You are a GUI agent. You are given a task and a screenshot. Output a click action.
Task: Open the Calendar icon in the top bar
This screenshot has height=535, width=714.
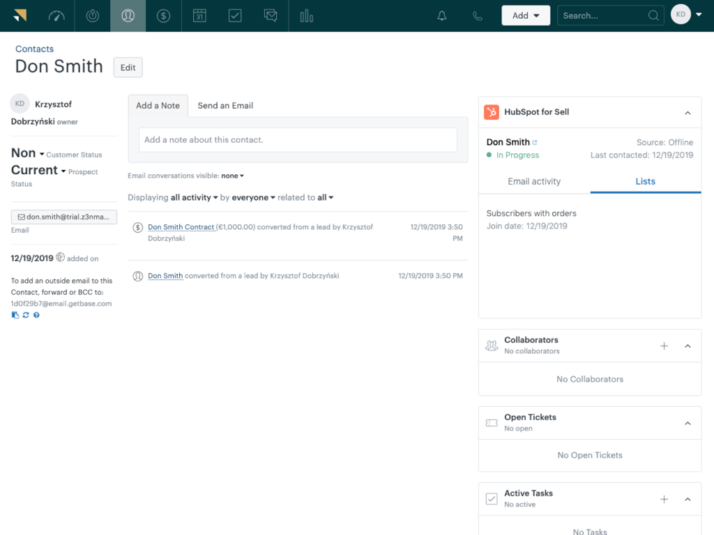[199, 15]
